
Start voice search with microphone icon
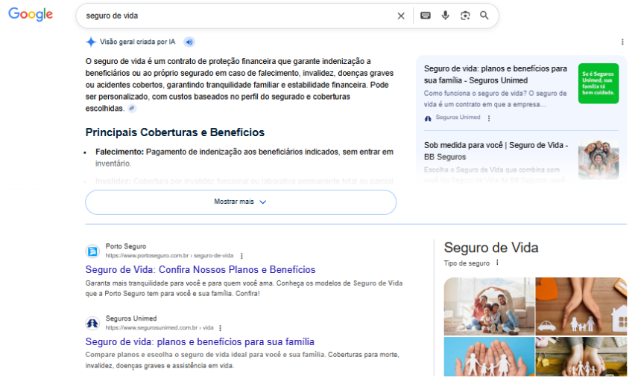click(x=446, y=16)
